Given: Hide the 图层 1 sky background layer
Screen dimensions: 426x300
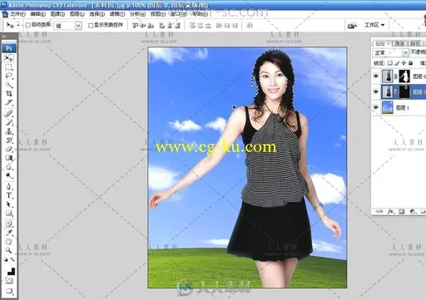Looking at the screenshot, I should [376, 107].
